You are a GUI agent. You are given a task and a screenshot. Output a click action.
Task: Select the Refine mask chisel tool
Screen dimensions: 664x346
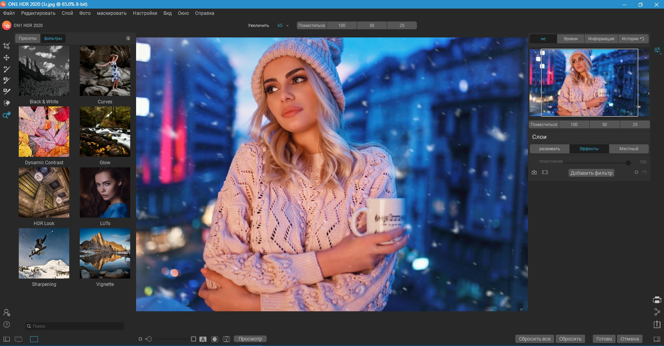point(7,92)
